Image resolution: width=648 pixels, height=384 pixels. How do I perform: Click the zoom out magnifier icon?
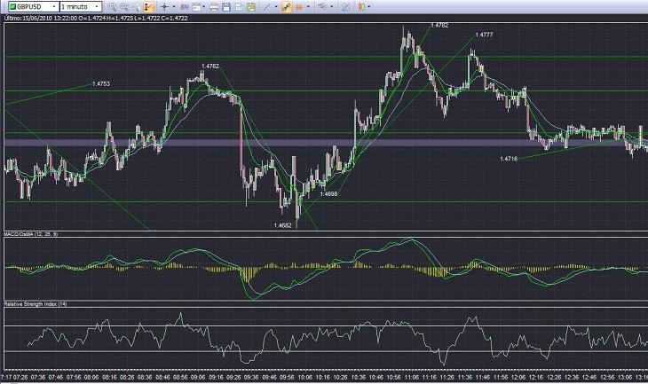pos(124,6)
